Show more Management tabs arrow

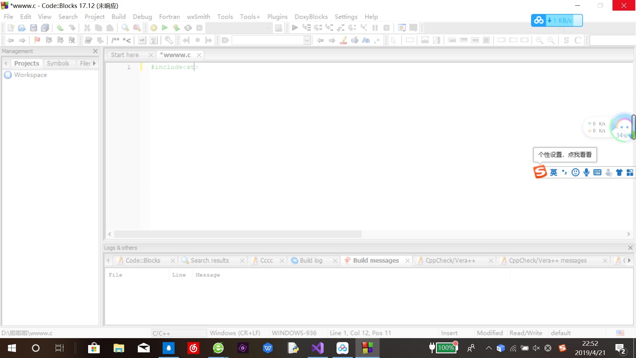94,63
